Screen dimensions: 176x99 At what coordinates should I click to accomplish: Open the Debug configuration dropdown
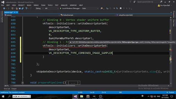point(39,9)
